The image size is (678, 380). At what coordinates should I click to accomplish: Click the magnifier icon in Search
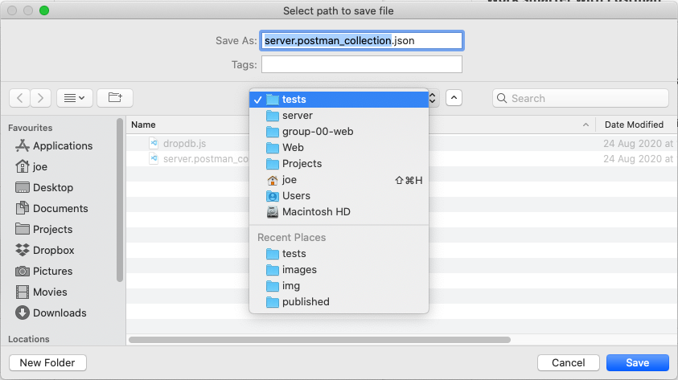(x=502, y=99)
